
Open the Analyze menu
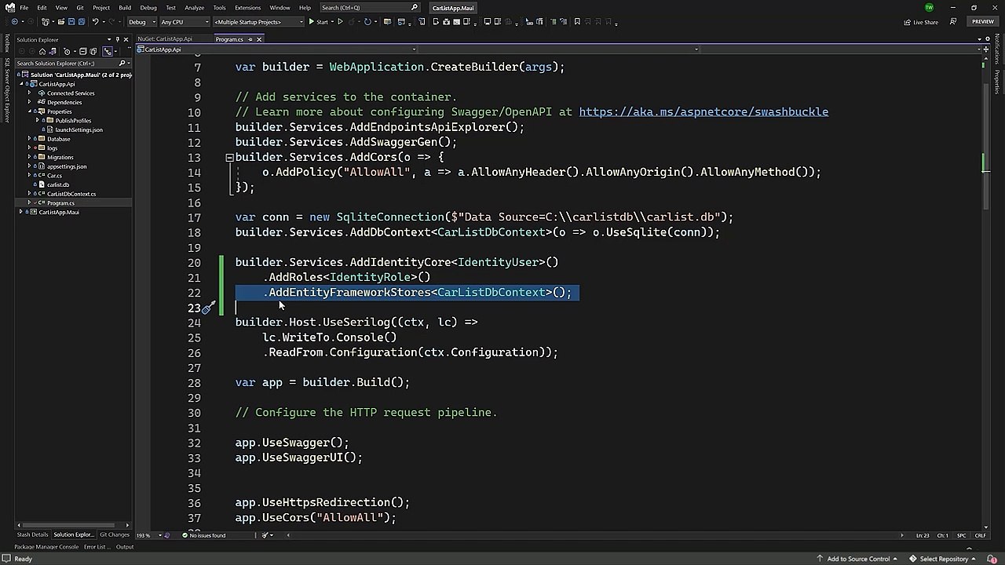(194, 8)
